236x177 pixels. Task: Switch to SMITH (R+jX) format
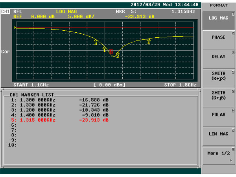[x=218, y=78]
